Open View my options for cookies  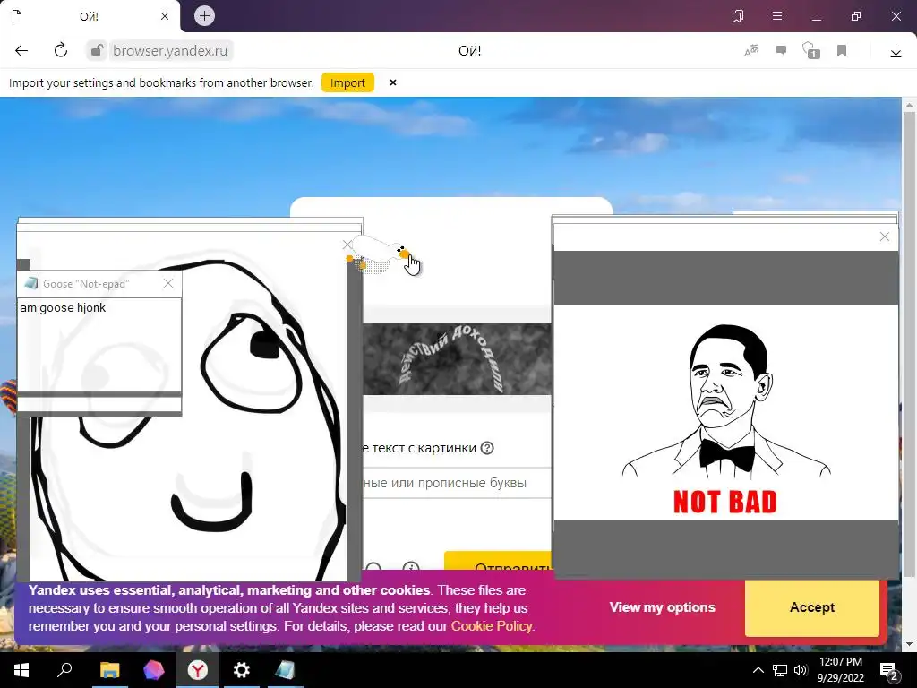coord(662,607)
